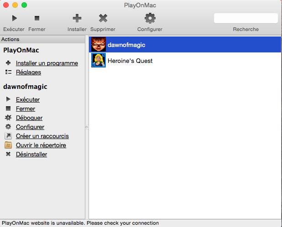Click the Exécuter play icon in toolbar
The width and height of the screenshot is (282, 227).
[15, 18]
